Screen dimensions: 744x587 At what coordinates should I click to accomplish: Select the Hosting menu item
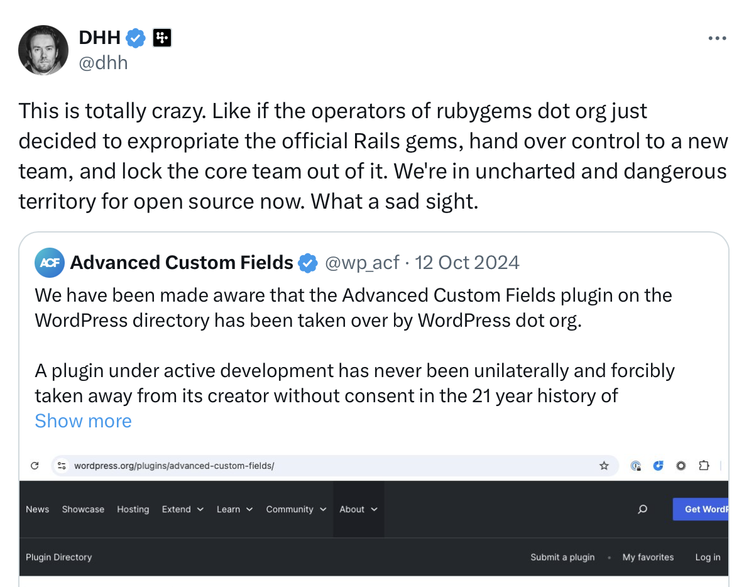click(x=133, y=509)
